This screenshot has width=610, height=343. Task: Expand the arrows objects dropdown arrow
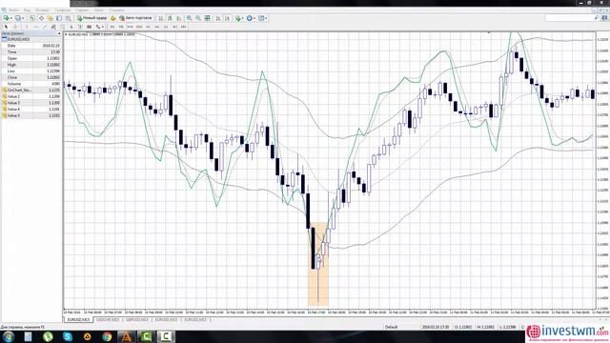(103, 27)
